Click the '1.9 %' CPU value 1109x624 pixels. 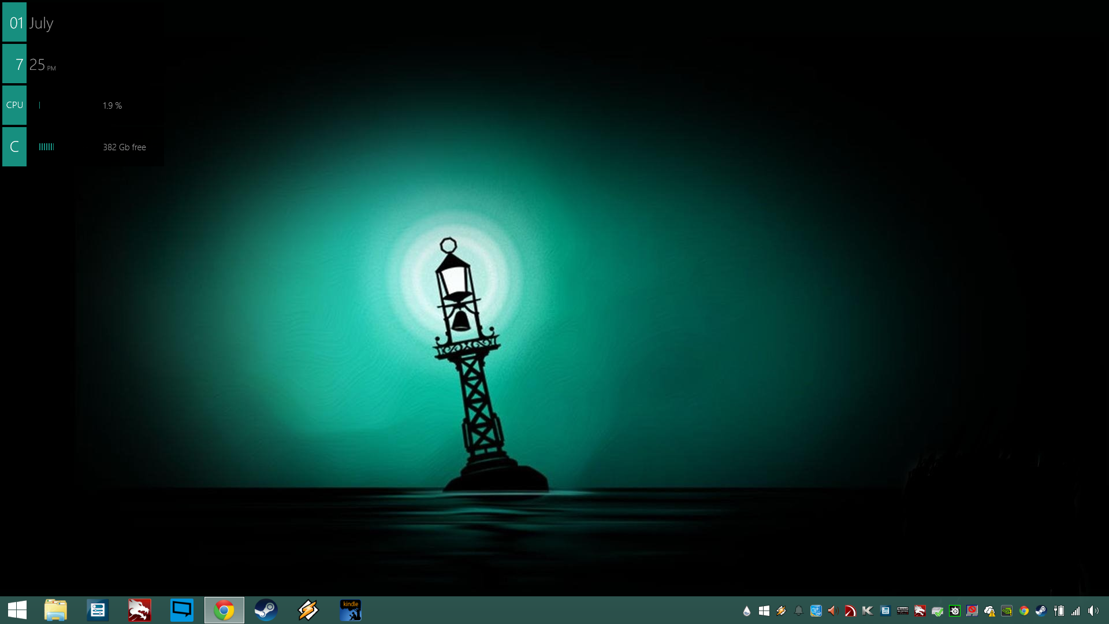point(112,106)
